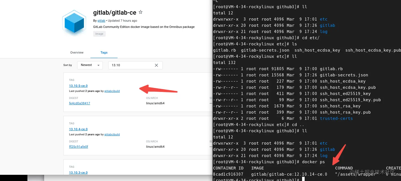Open the Sort by Newest dropdown
Screen dimensions: 401x181
point(90,65)
